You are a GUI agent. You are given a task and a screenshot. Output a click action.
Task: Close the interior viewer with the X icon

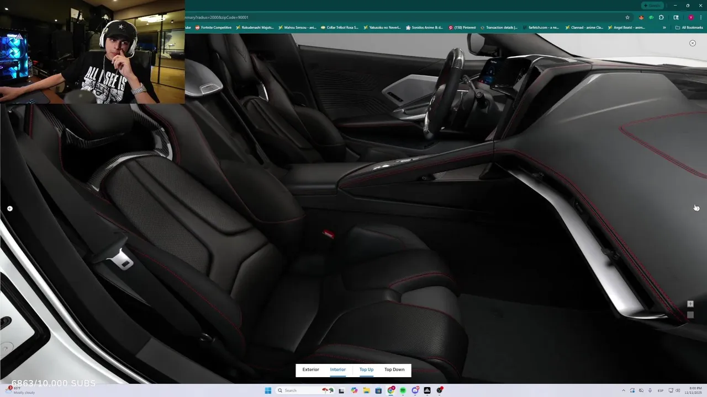692,43
